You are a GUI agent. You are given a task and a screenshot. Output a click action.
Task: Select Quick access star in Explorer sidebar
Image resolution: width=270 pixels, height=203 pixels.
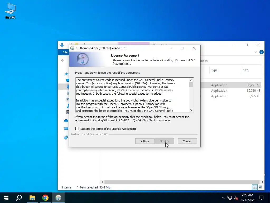(x=66, y=74)
